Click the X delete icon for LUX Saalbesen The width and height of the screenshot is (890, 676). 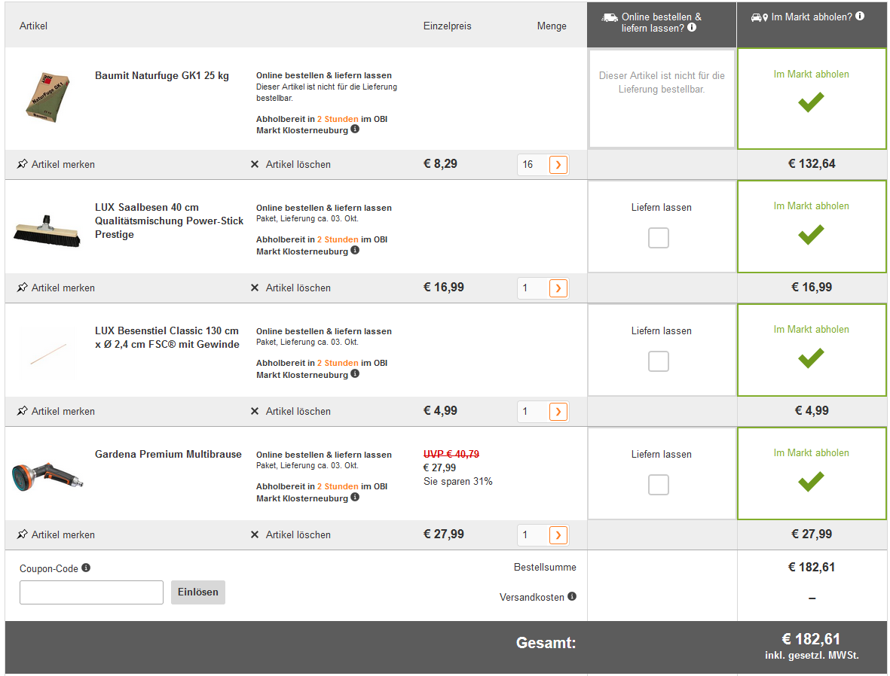[x=255, y=288]
